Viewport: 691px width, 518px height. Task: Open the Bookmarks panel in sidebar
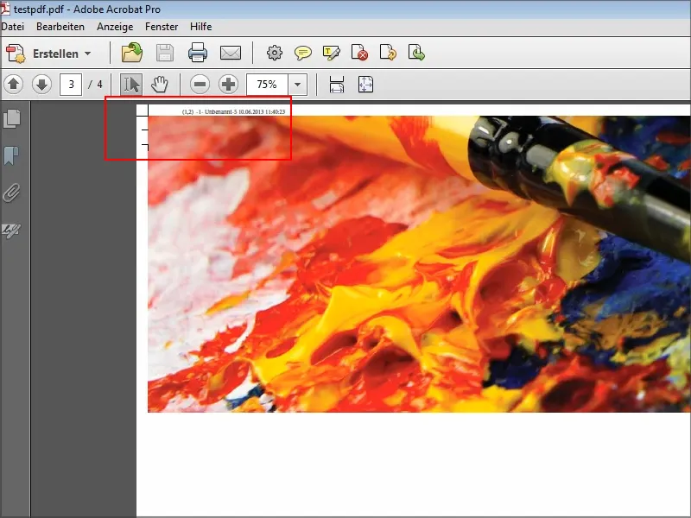12,155
